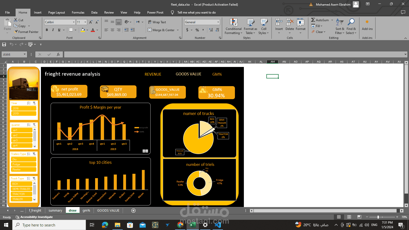Screen dimensions: 409x230
Task: Click the Insert Function (fx) icon
Action: click(x=58, y=54)
